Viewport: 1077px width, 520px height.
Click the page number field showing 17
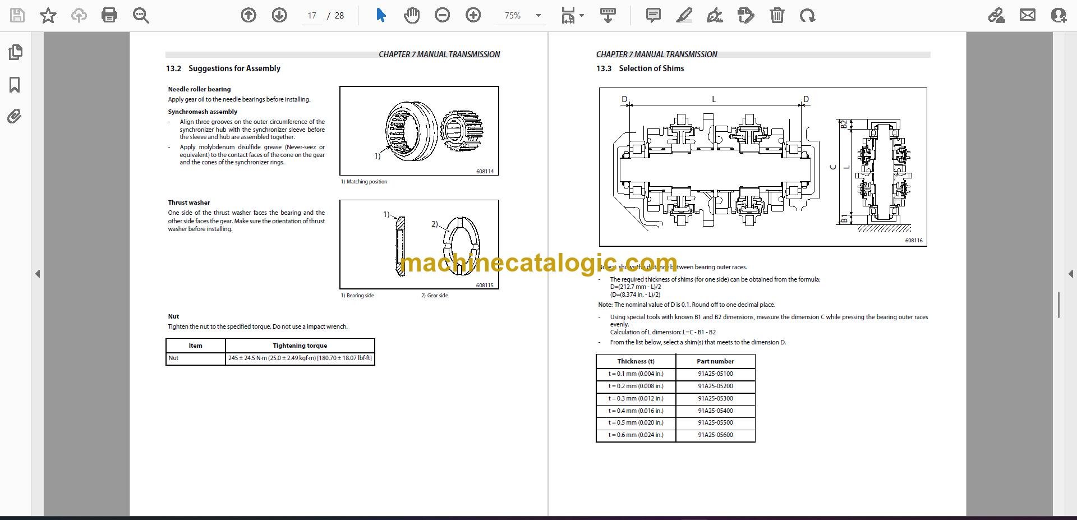tap(312, 16)
